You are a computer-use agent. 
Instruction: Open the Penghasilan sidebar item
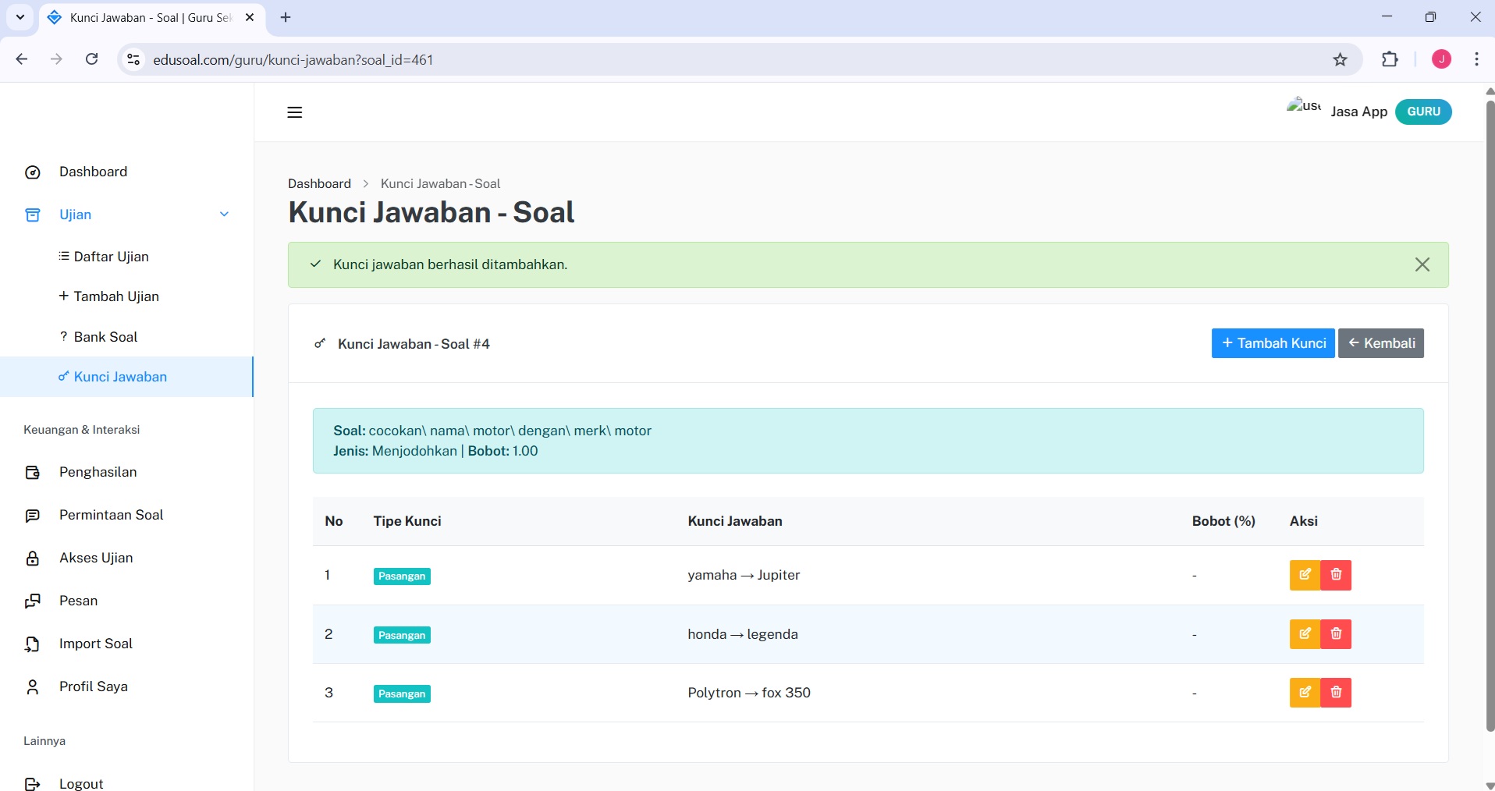98,472
